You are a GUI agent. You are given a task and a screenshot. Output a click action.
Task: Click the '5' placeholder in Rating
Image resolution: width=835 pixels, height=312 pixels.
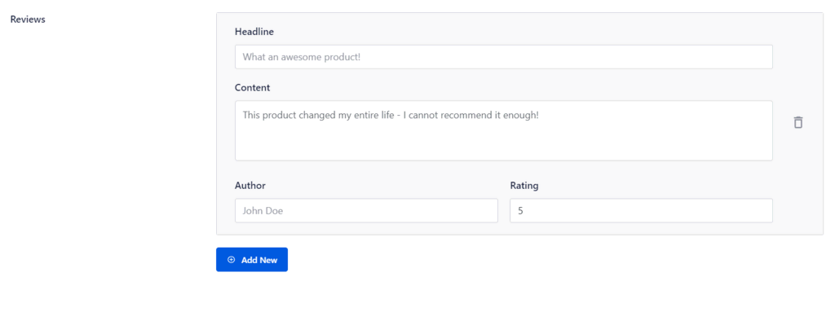coord(520,211)
